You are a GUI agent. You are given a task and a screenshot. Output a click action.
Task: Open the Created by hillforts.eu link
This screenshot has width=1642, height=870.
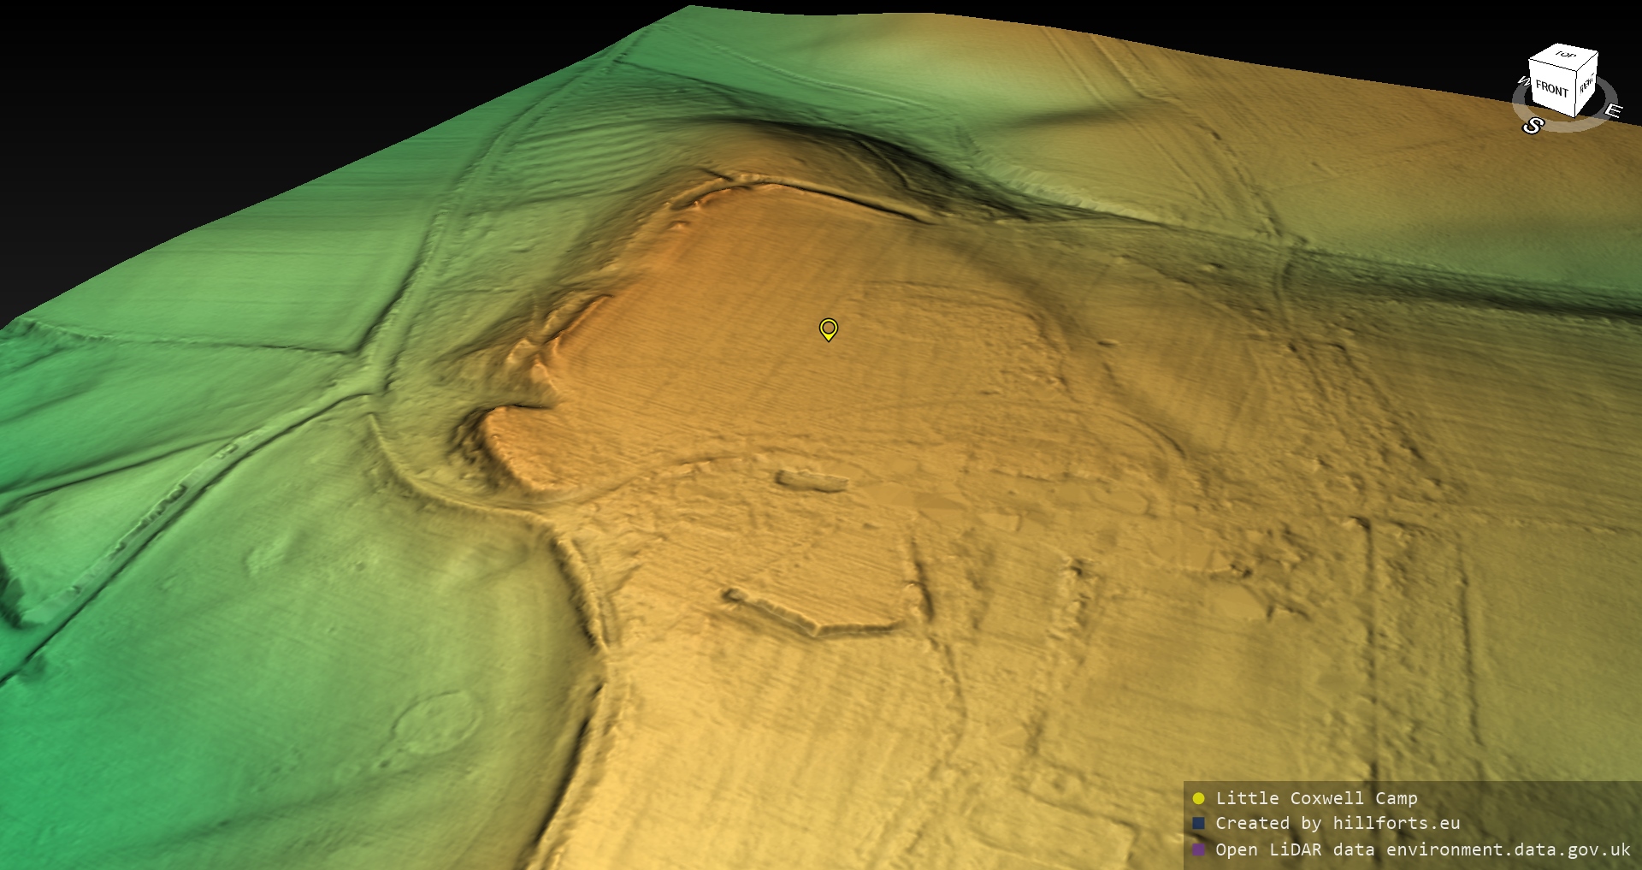click(x=1337, y=823)
